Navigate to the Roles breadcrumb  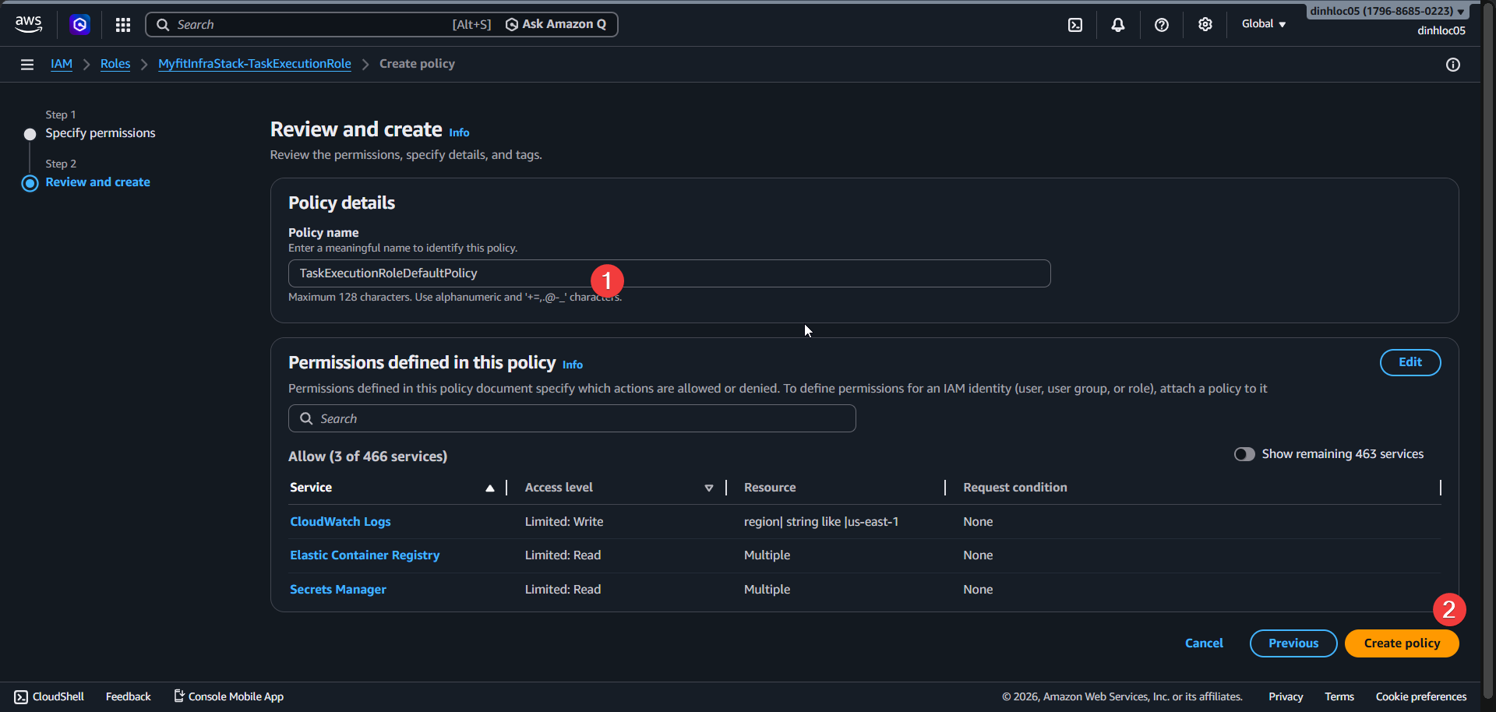(x=115, y=64)
